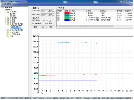Expand the 6:SF6气体探测器 tree node
This screenshot has width=134, height=100.
point(6,30)
